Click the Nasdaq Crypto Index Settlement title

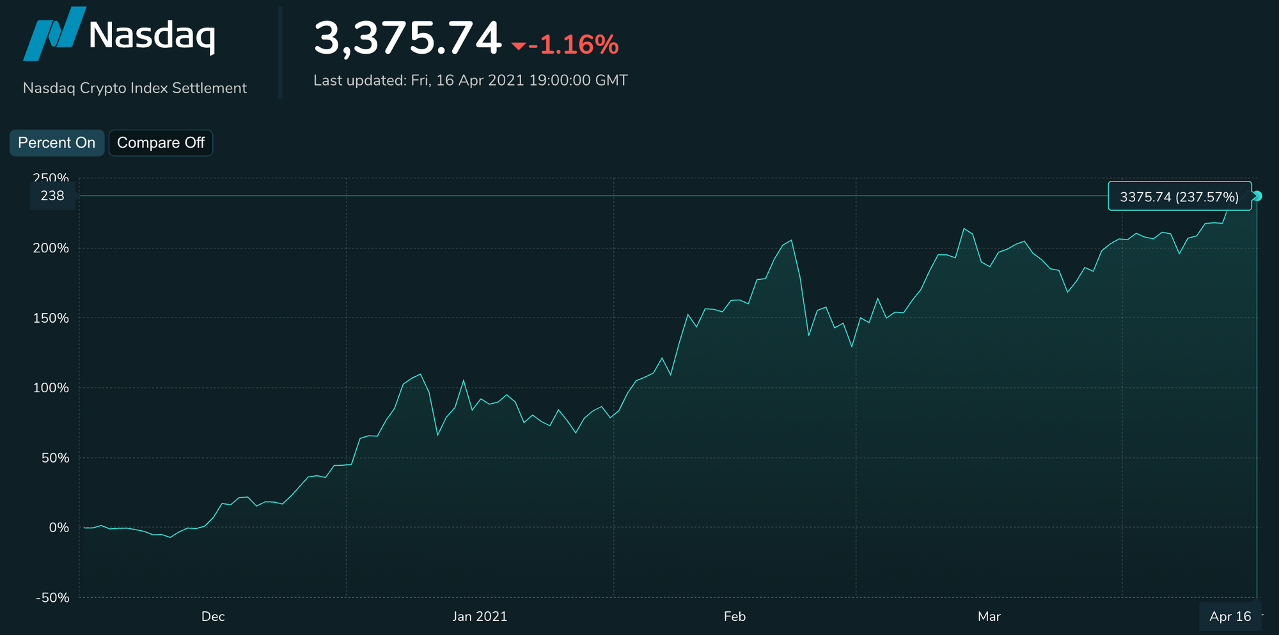pos(135,88)
